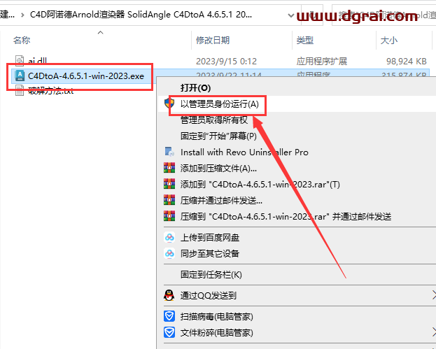Image resolution: width=436 pixels, height=349 pixels.
Task: Sort by 名称 column header
Action: 22,41
